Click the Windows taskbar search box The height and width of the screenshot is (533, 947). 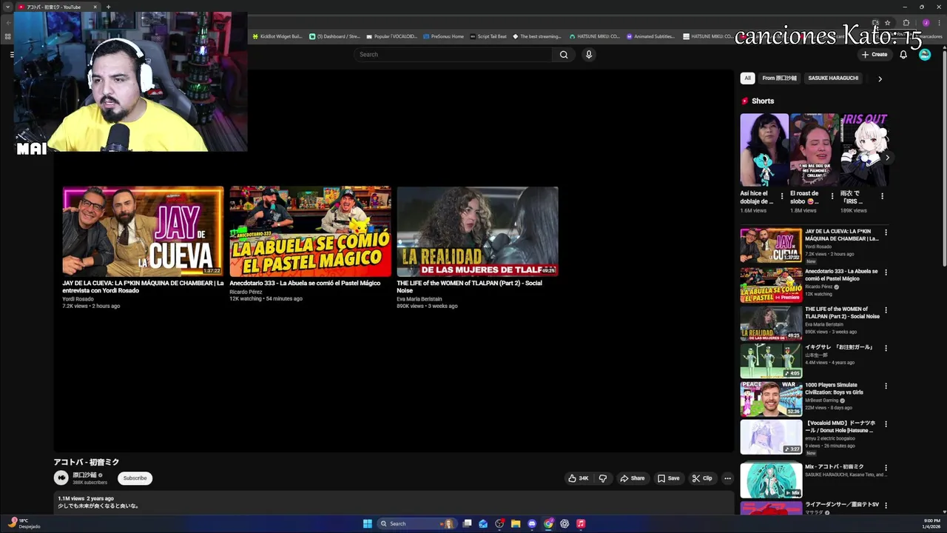[x=417, y=523]
